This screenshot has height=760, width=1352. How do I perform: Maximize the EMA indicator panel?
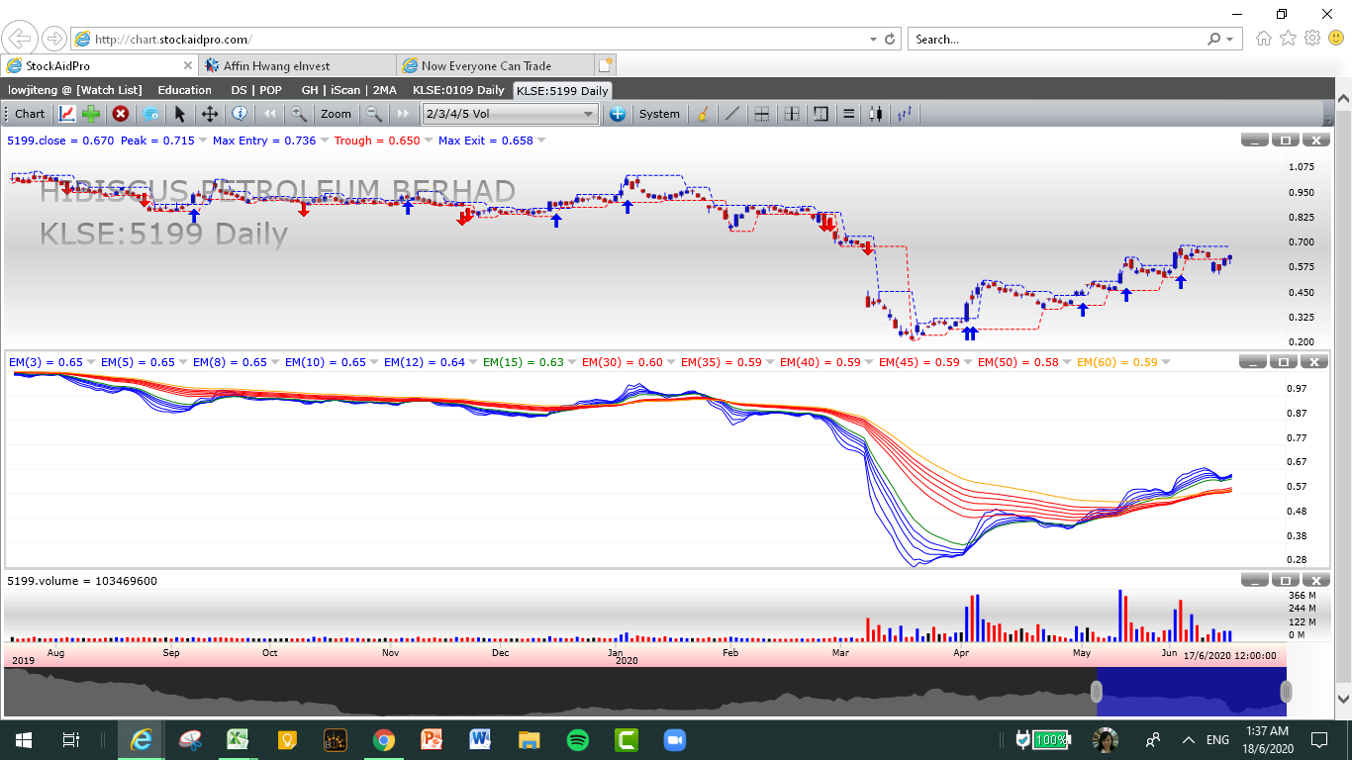(1285, 362)
